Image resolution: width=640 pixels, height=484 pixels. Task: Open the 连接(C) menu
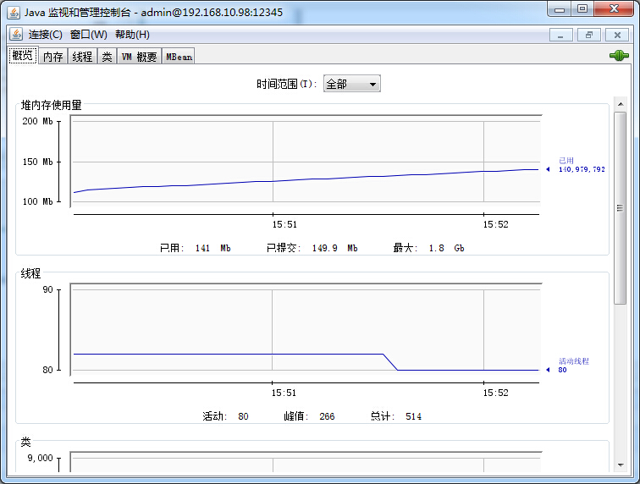click(x=46, y=35)
